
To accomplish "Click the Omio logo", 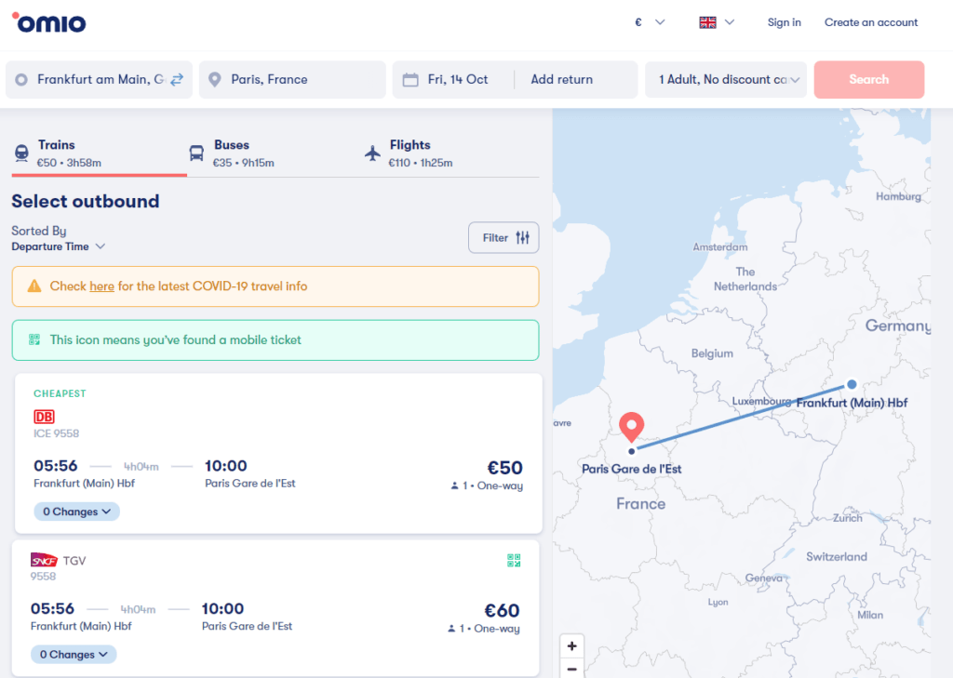I will tap(49, 22).
